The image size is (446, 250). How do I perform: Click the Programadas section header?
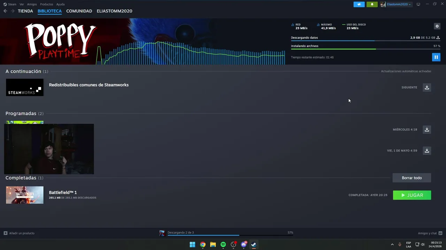point(24,114)
